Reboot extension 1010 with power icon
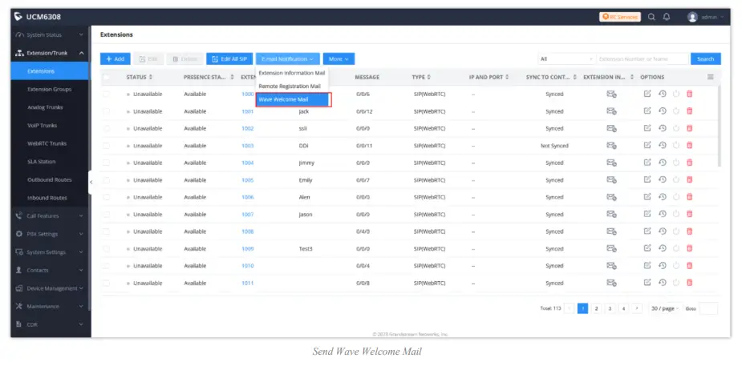The image size is (742, 366). [675, 265]
